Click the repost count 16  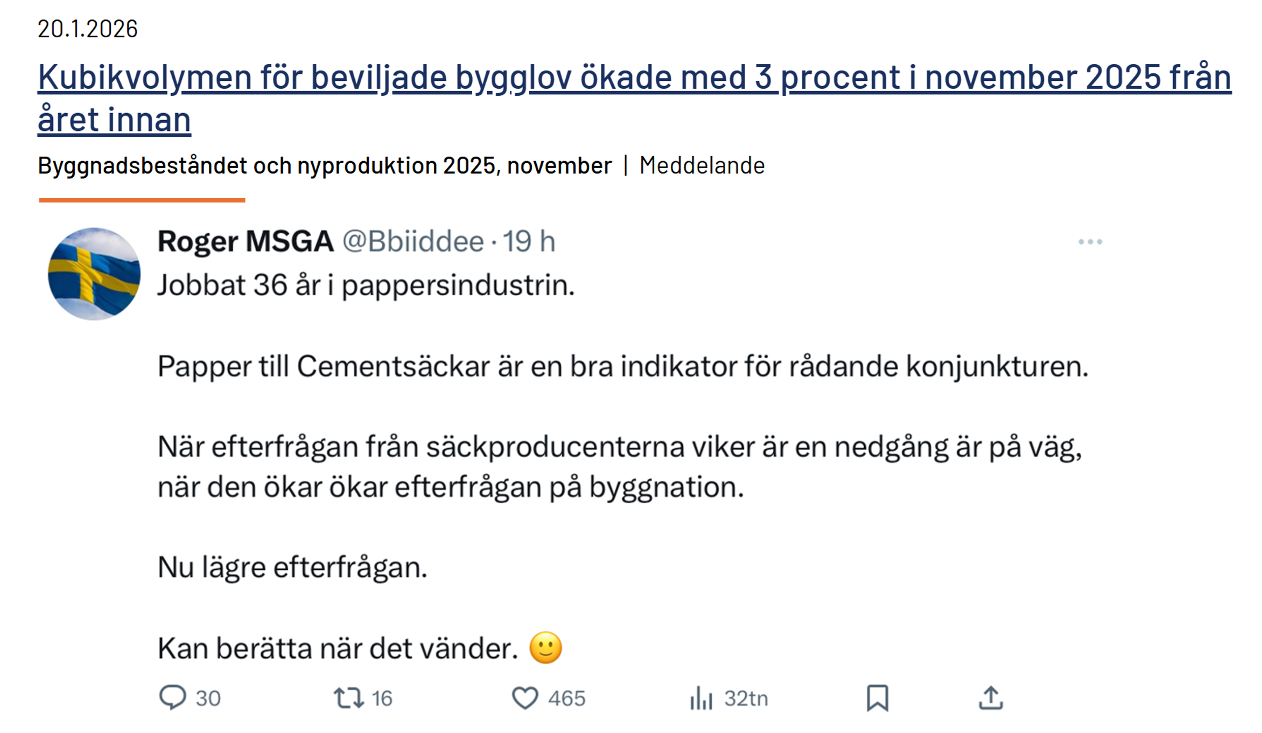tap(382, 699)
